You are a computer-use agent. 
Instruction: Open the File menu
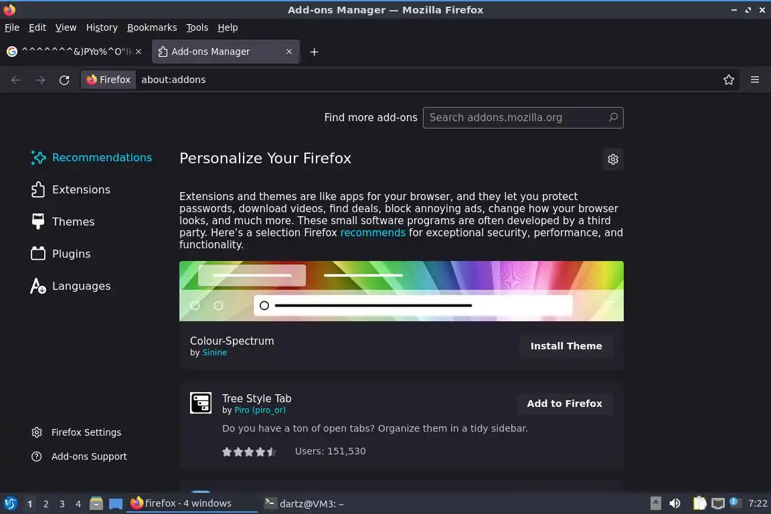tap(12, 27)
